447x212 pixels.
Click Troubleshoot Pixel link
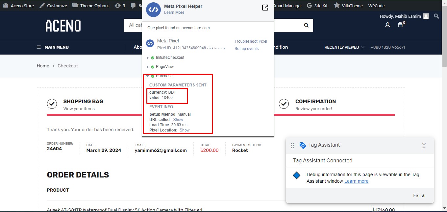(251, 41)
